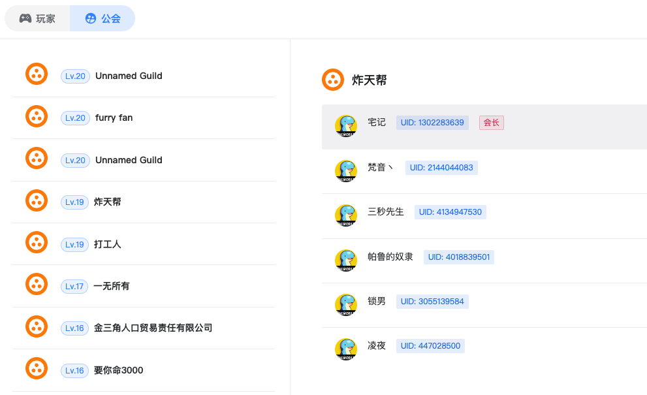The image size is (647, 395).
Task: Switch to the 玩家 tab
Action: click(x=37, y=18)
